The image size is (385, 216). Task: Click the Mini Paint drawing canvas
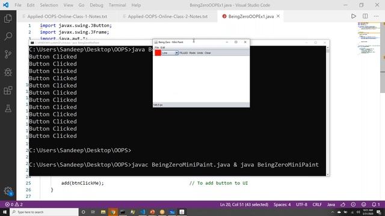click(x=201, y=79)
